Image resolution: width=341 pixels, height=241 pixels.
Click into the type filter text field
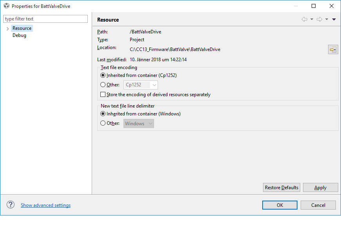point(45,19)
